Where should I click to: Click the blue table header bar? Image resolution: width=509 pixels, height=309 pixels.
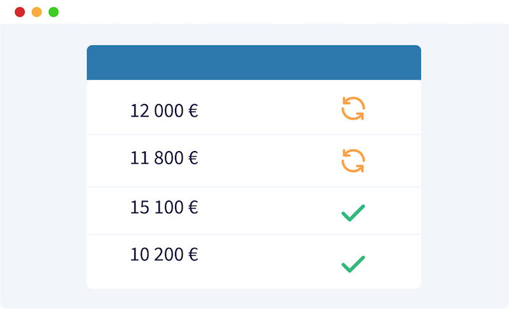(254, 62)
